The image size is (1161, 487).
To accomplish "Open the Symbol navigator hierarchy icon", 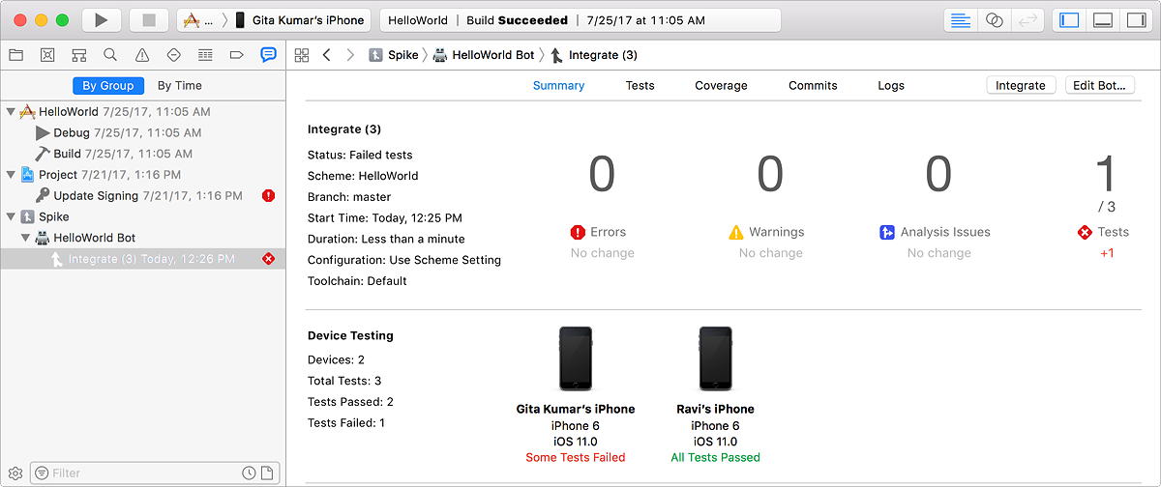I will click(79, 55).
